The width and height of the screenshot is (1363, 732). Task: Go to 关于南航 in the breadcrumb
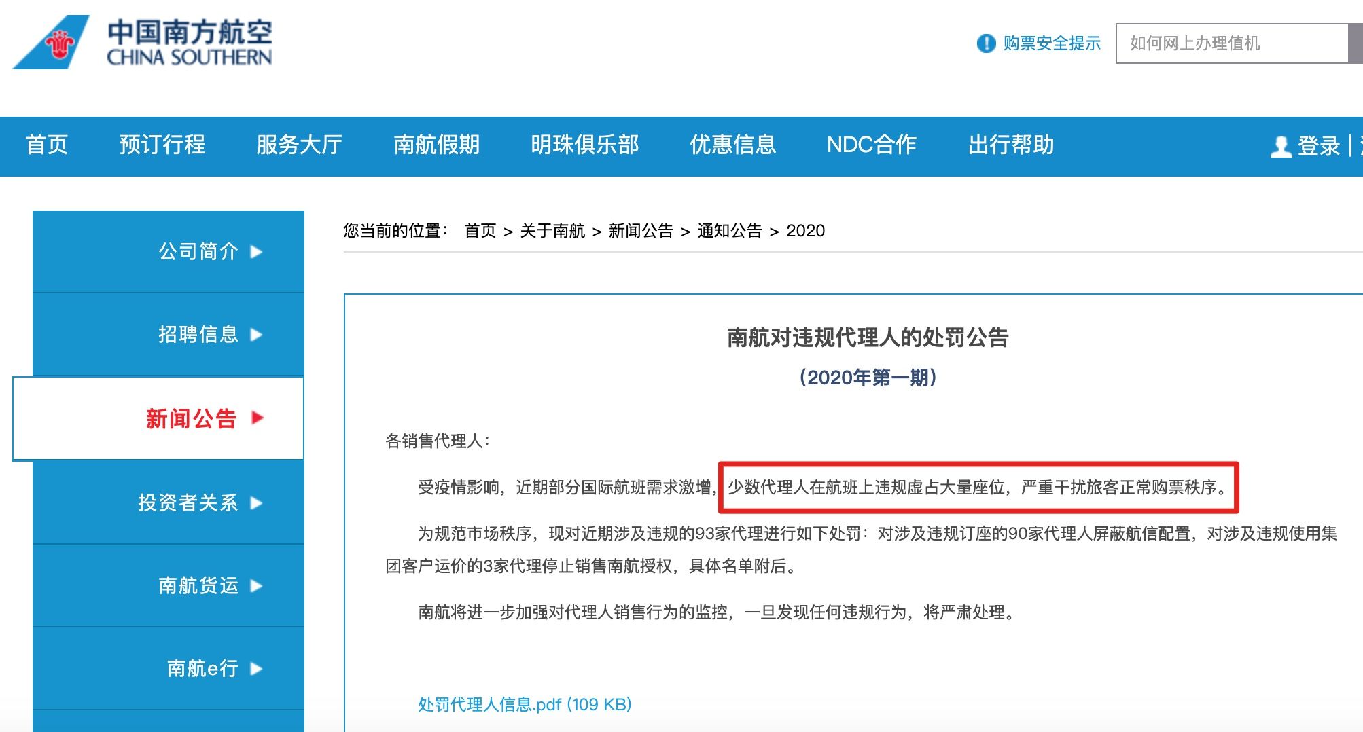[x=552, y=231]
